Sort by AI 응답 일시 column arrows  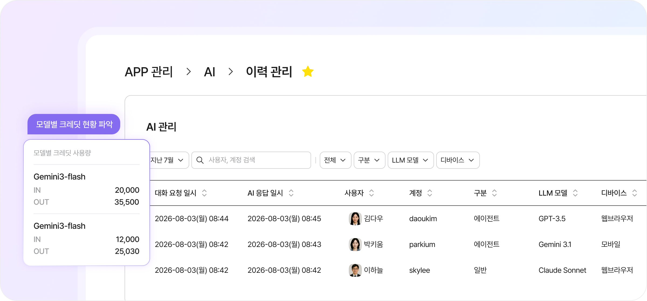[291, 193]
